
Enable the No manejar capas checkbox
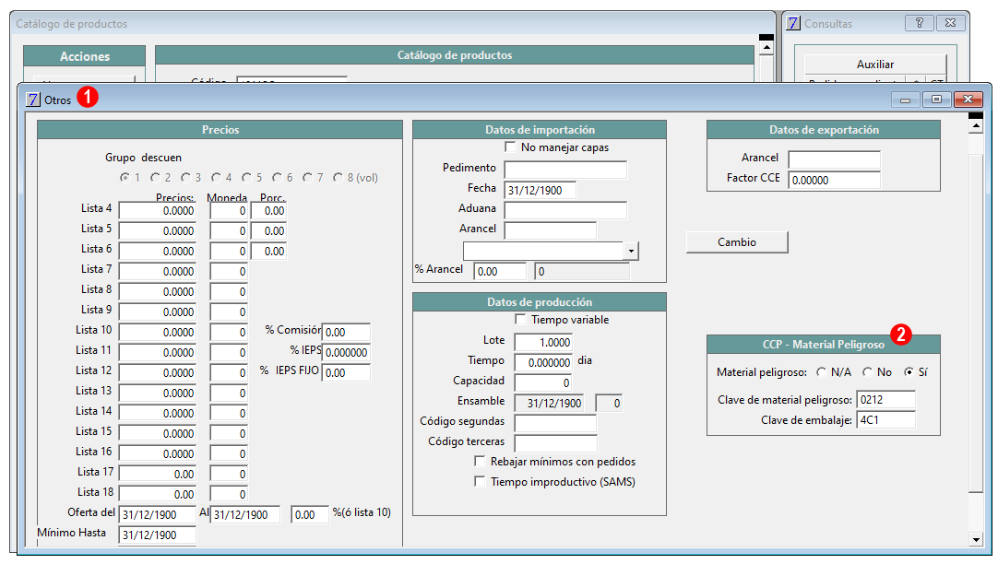pyautogui.click(x=510, y=147)
